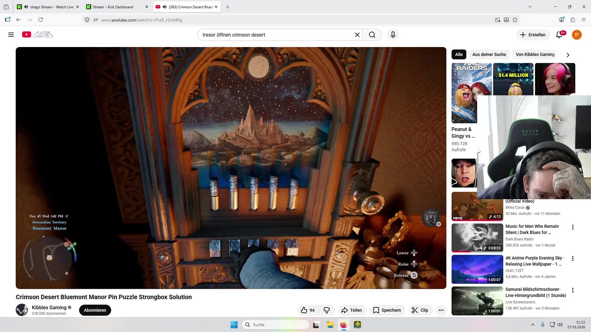The image size is (591, 332).
Task: Open a new browser tab
Action: click(228, 7)
